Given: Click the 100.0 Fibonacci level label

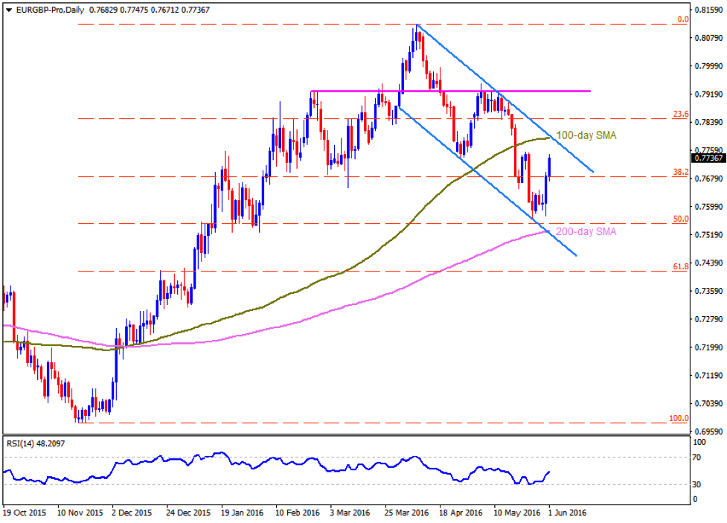Looking at the screenshot, I should point(678,418).
